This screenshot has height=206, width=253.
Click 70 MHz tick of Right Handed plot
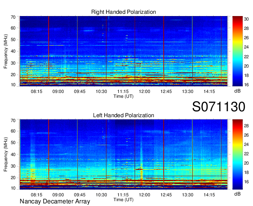[13, 17]
